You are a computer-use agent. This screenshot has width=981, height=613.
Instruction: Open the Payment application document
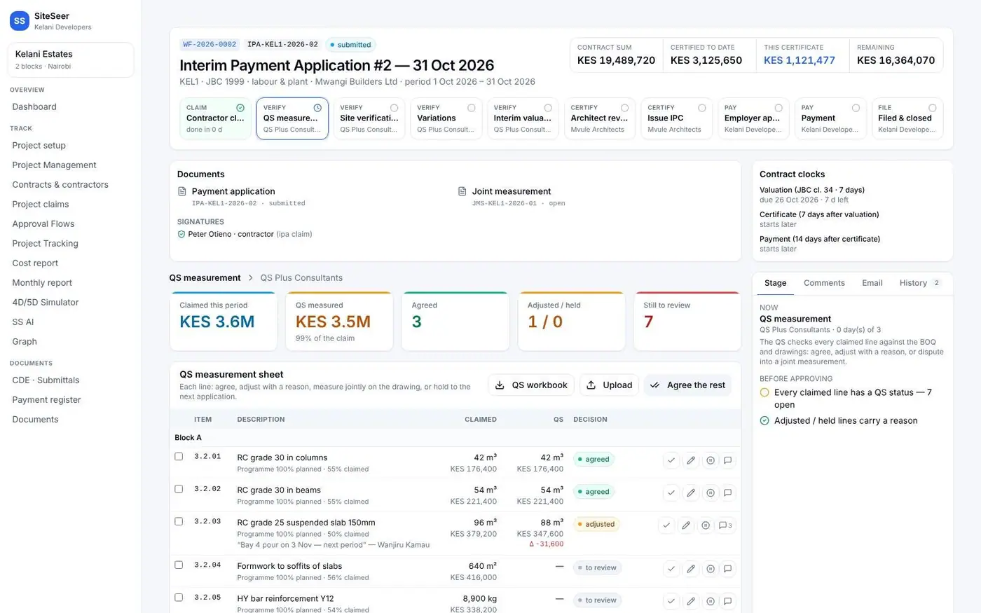233,191
